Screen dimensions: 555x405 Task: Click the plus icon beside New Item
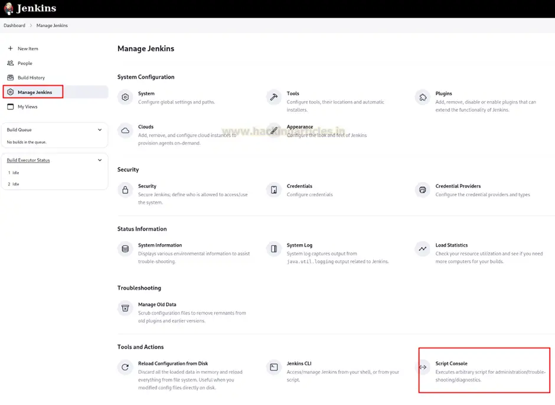pos(10,48)
